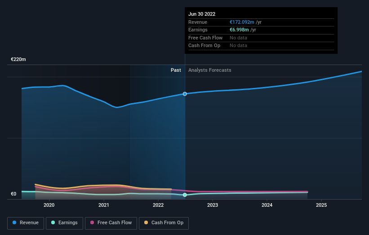Select the 2024 x-axis label
369x235 pixels.
[x=267, y=205]
